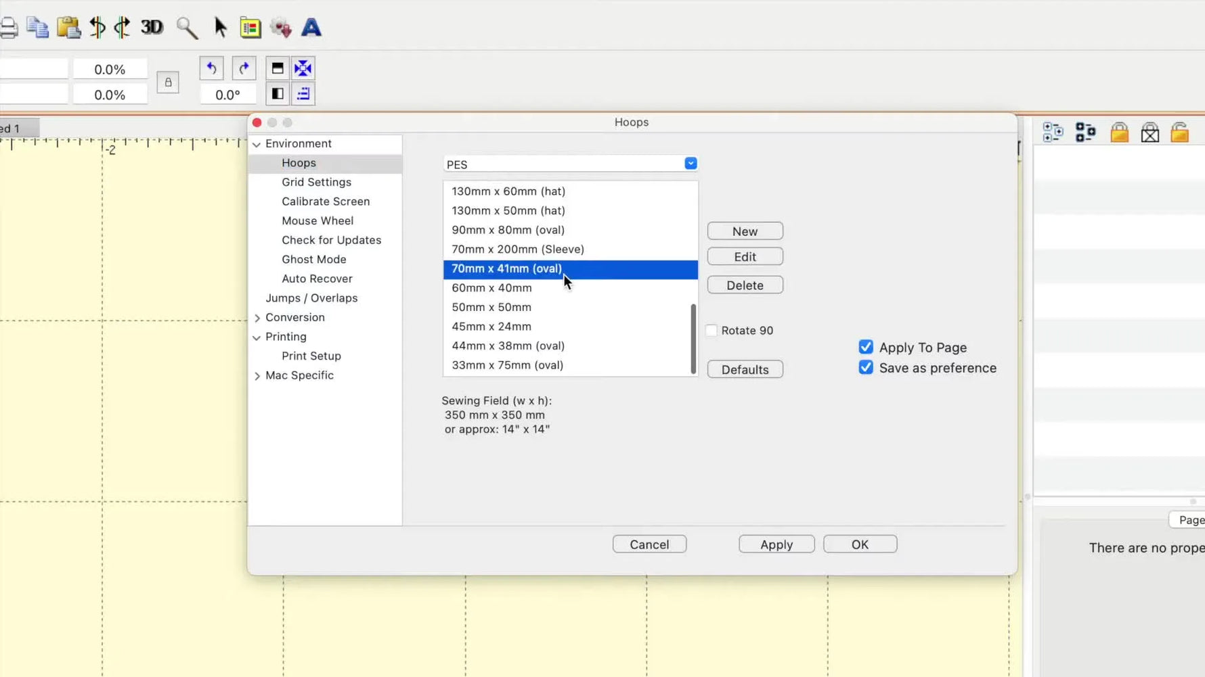Toggle the 3D view icon
The image size is (1205, 677).
[x=152, y=27]
